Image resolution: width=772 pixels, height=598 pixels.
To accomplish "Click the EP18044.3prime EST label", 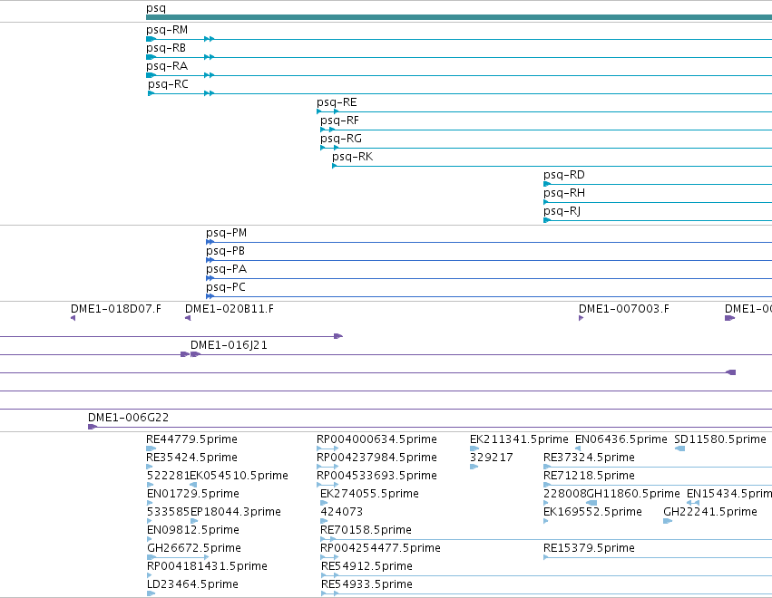I will (236, 512).
